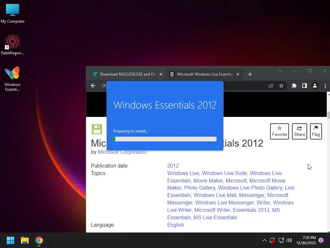Show hidden system tray icons
This screenshot has width=330, height=248.
(x=264, y=240)
